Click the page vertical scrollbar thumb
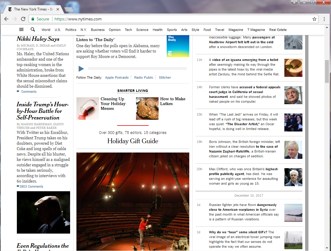The image size is (331, 251). click(x=327, y=71)
